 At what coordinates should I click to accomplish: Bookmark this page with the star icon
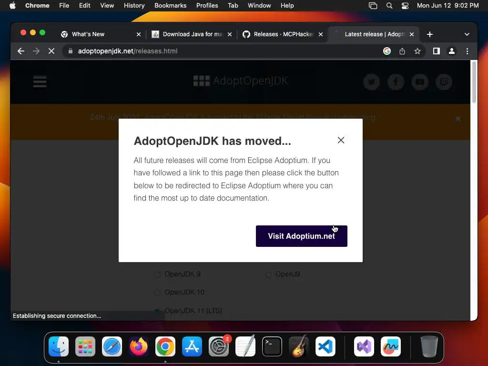click(417, 51)
